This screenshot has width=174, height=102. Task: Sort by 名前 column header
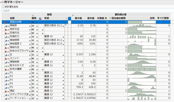click(x=12, y=18)
